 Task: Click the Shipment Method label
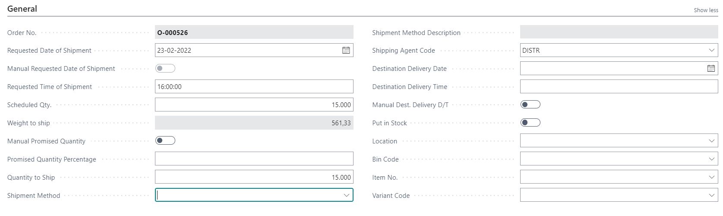34,196
